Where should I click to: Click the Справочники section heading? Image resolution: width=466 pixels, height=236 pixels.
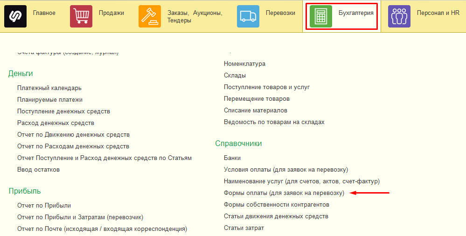(x=238, y=143)
